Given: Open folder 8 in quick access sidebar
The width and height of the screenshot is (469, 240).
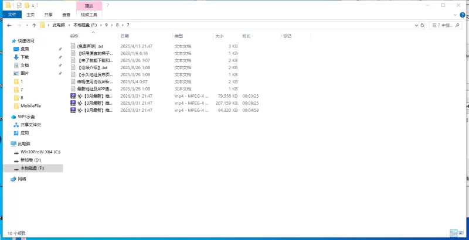Looking at the screenshot, I should (22, 98).
